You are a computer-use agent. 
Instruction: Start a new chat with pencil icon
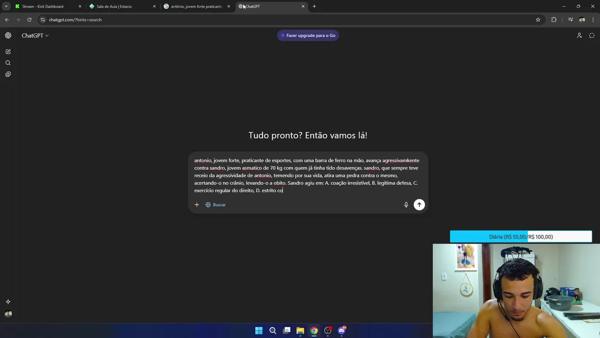click(x=8, y=52)
